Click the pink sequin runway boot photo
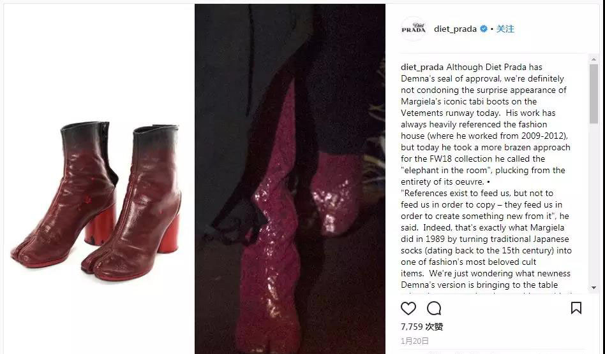The height and width of the screenshot is (354, 605). pos(290,179)
